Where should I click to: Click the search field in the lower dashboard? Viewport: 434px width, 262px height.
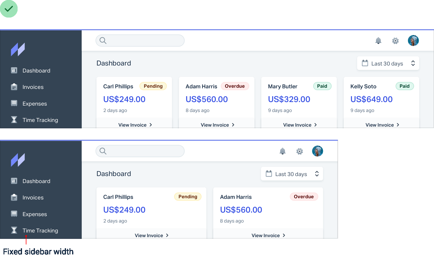(x=140, y=151)
